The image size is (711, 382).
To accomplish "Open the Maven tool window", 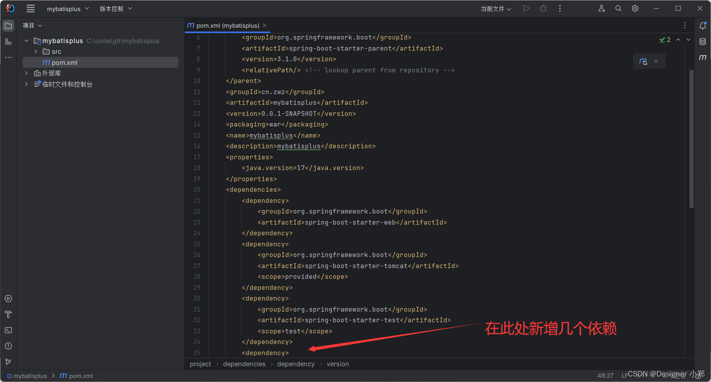I will 703,57.
